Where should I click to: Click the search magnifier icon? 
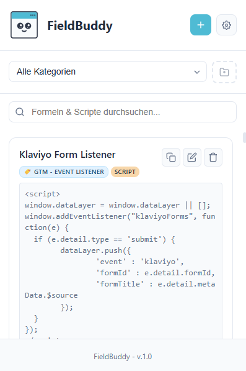[20, 112]
